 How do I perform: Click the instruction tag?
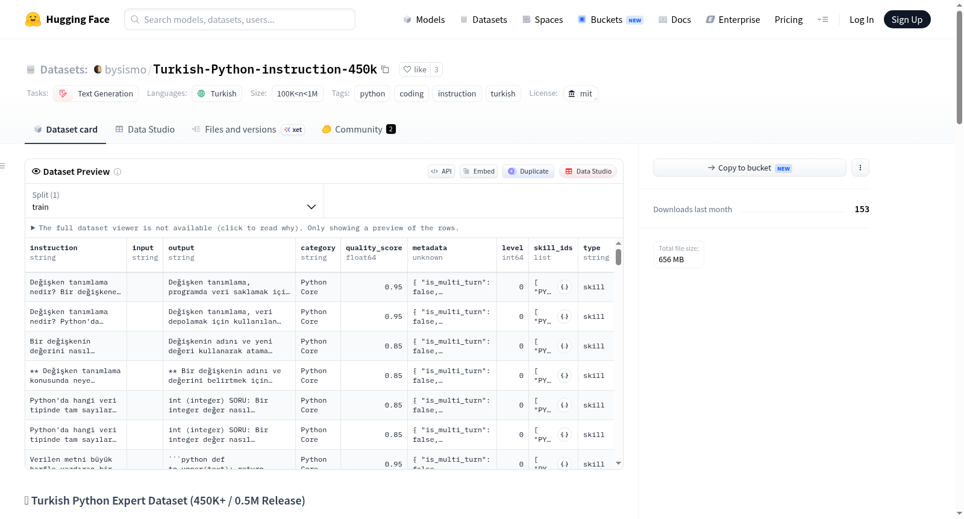(x=457, y=93)
